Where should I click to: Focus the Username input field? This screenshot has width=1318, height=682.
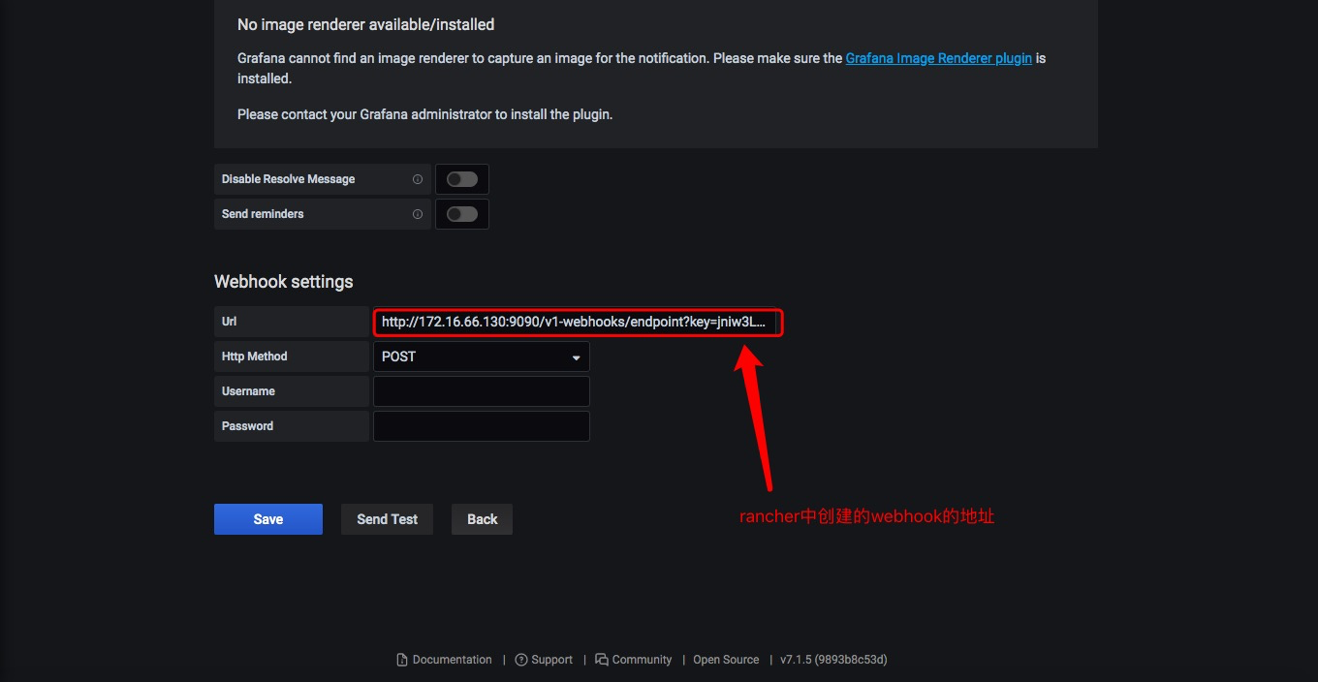(482, 391)
